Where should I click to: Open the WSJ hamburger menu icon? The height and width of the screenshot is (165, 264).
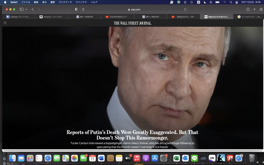(x=5, y=23)
